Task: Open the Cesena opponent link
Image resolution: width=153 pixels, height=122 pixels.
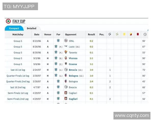Action: click(x=73, y=64)
